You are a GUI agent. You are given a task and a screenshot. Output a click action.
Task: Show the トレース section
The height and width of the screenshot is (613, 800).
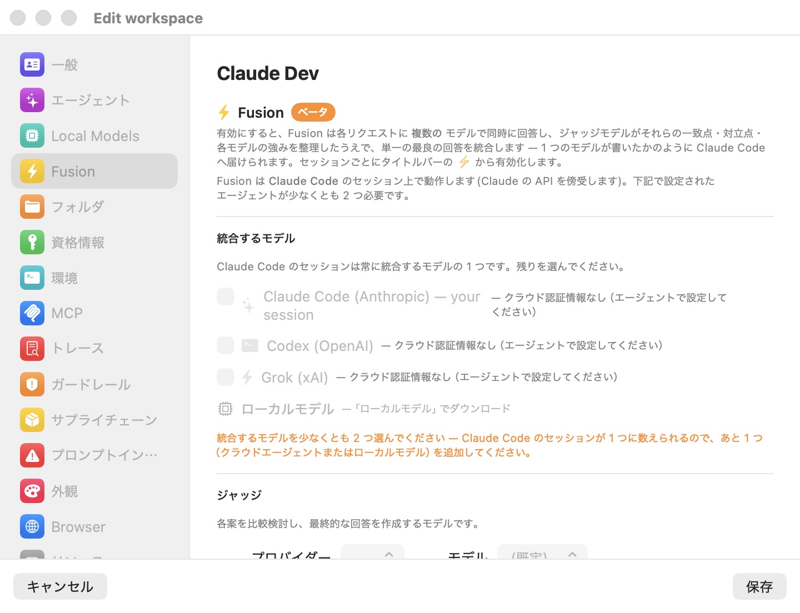[x=94, y=349]
